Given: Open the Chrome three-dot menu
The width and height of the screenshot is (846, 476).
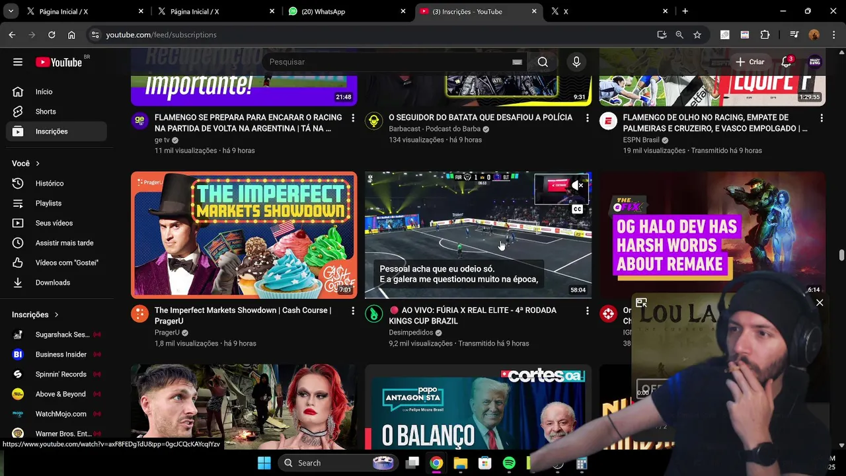Looking at the screenshot, I should coord(833,34).
